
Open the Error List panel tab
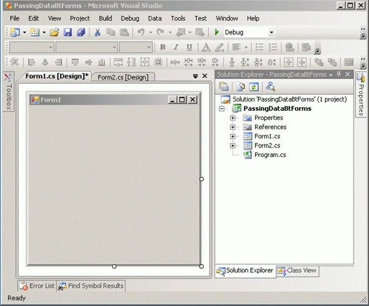point(37,286)
